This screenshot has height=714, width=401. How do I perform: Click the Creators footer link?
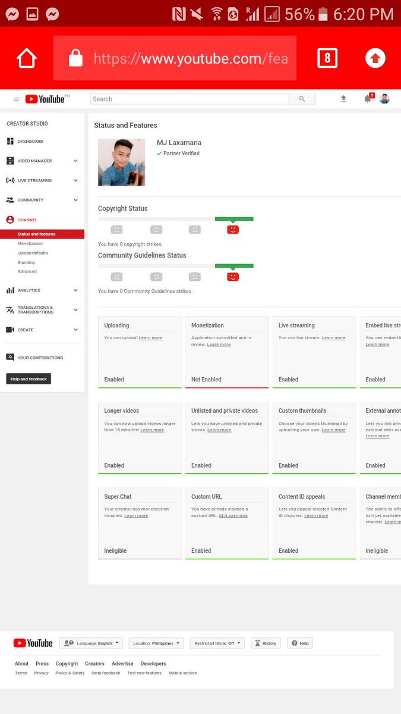pos(94,663)
